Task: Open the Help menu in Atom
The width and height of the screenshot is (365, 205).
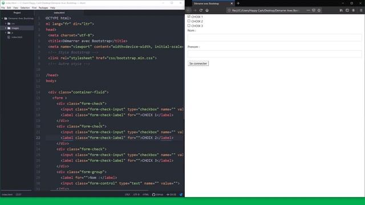Action: 52,7
